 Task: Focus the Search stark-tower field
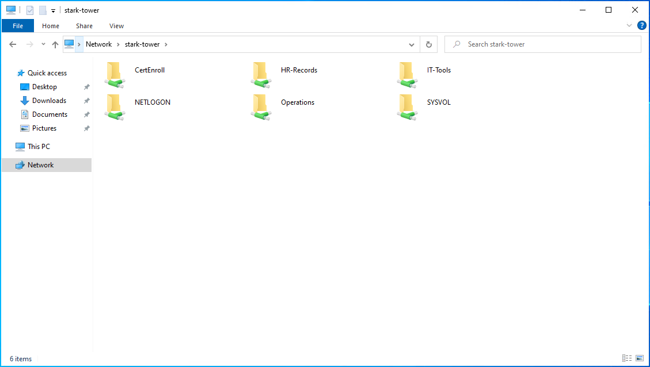(x=543, y=44)
